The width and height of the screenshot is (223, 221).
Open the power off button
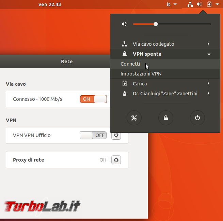pyautogui.click(x=197, y=118)
